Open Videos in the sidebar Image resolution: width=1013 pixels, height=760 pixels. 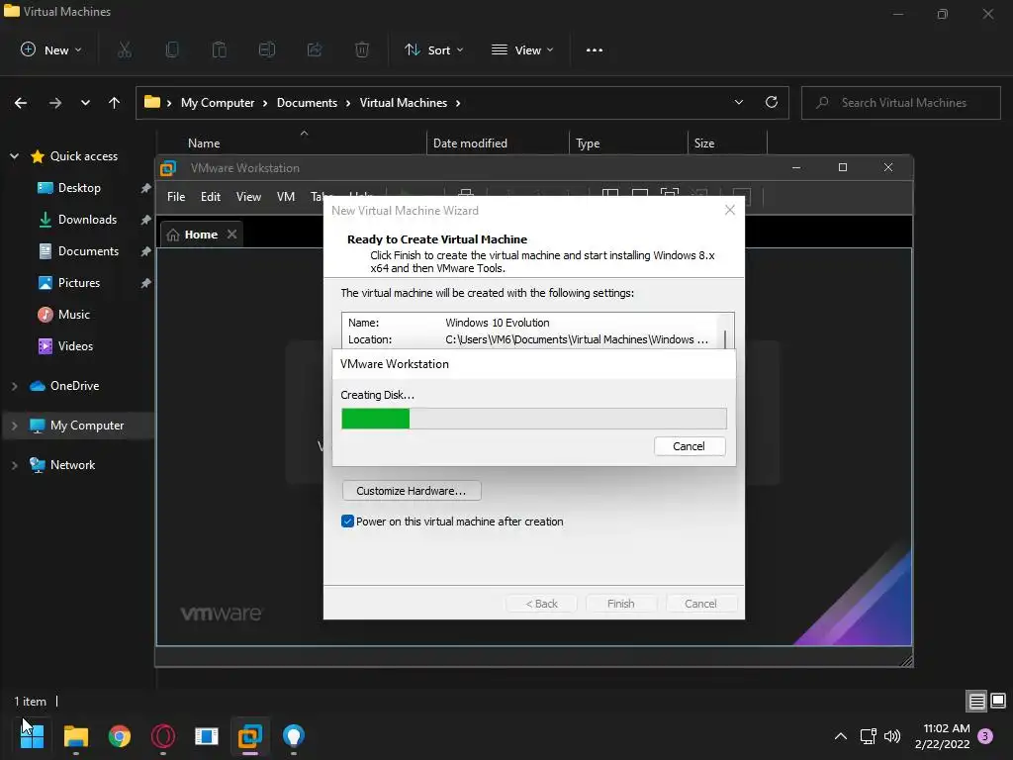[x=74, y=345]
